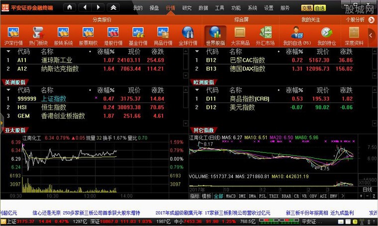
Task: Open the 研究 menu
Action: point(187,8)
